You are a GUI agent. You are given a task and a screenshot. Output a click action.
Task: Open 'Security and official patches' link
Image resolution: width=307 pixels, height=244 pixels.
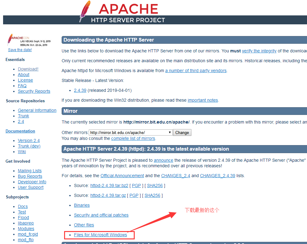[101, 215]
